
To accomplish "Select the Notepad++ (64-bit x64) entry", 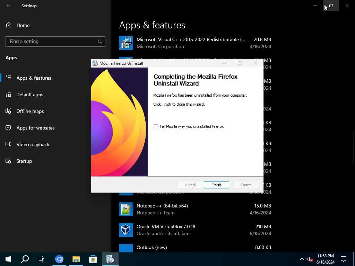I will coord(195,209).
